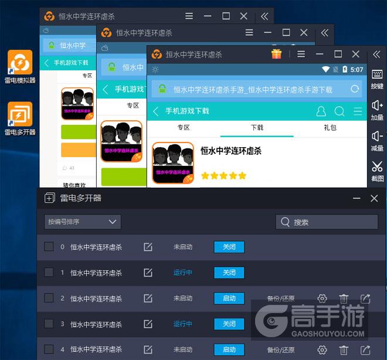Switch to the 专区 tab in front emulator

coord(184,128)
